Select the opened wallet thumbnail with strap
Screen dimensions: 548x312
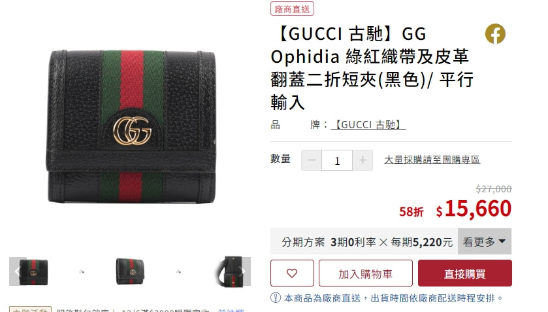(x=229, y=271)
